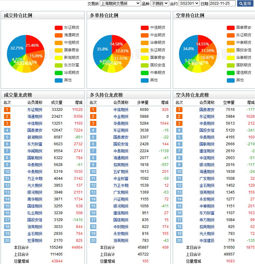Open the 合约 SS2301 dropdown
This screenshot has width=255, height=264.
click(x=189, y=3)
